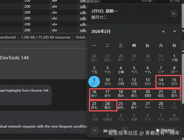Select February 18 雨水
This screenshot has height=140, width=184.
pos(121,93)
